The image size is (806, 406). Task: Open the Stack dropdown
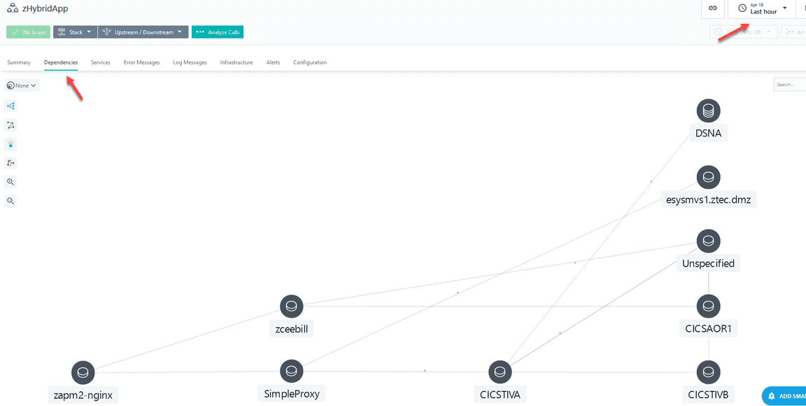pos(74,31)
